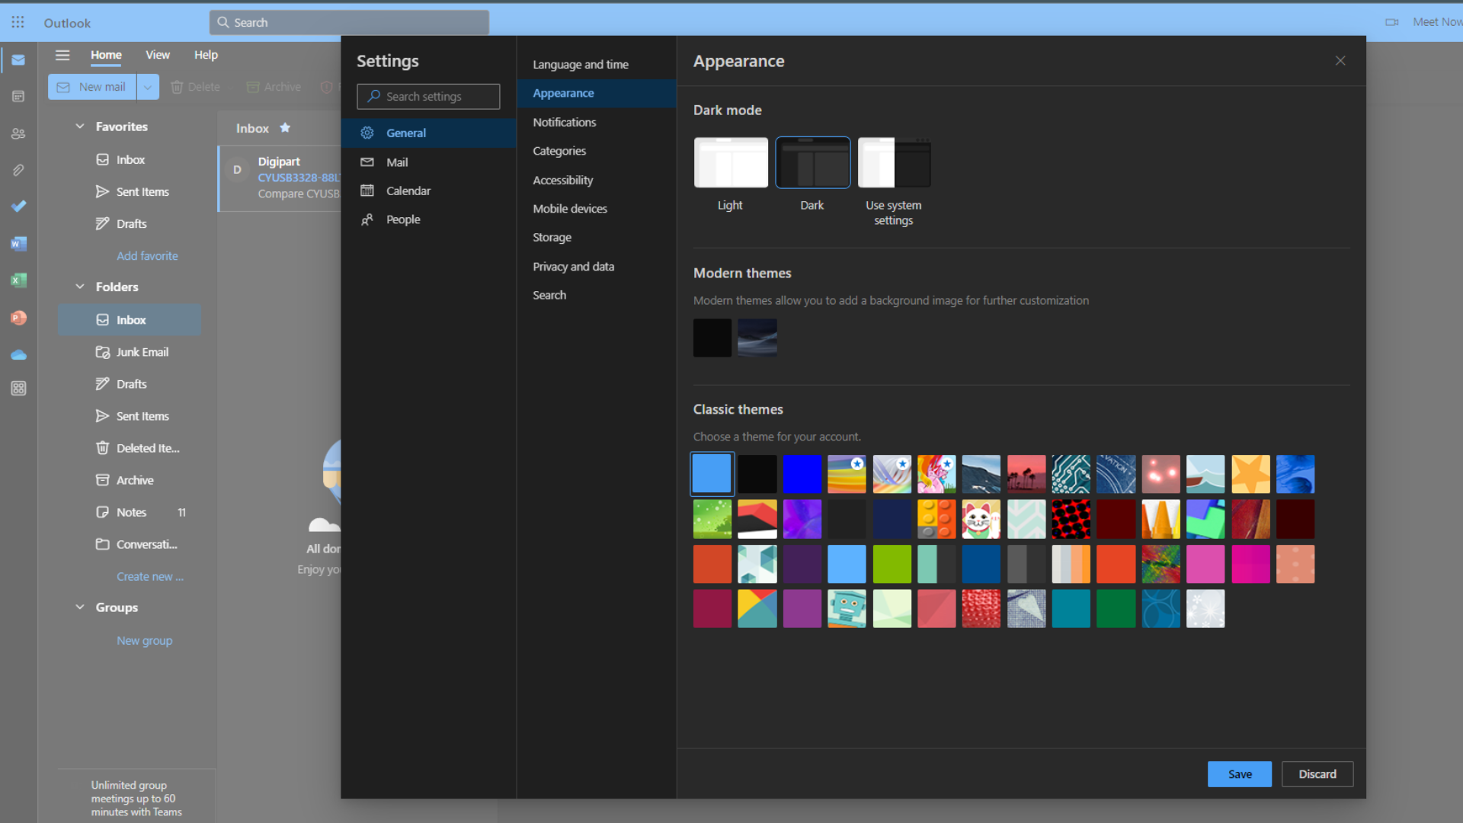The height and width of the screenshot is (823, 1463).
Task: Click the Inbox favorite star icon
Action: tap(285, 128)
